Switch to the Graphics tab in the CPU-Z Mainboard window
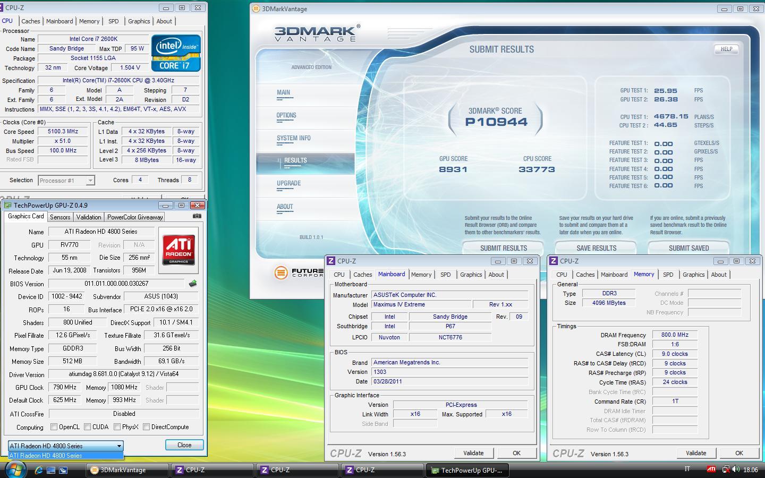 point(471,275)
